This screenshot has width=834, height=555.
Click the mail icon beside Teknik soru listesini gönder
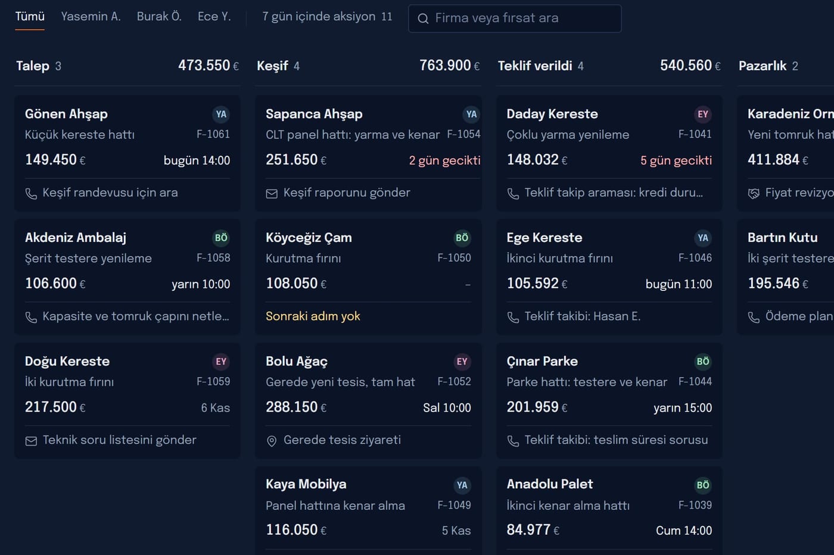coord(31,441)
